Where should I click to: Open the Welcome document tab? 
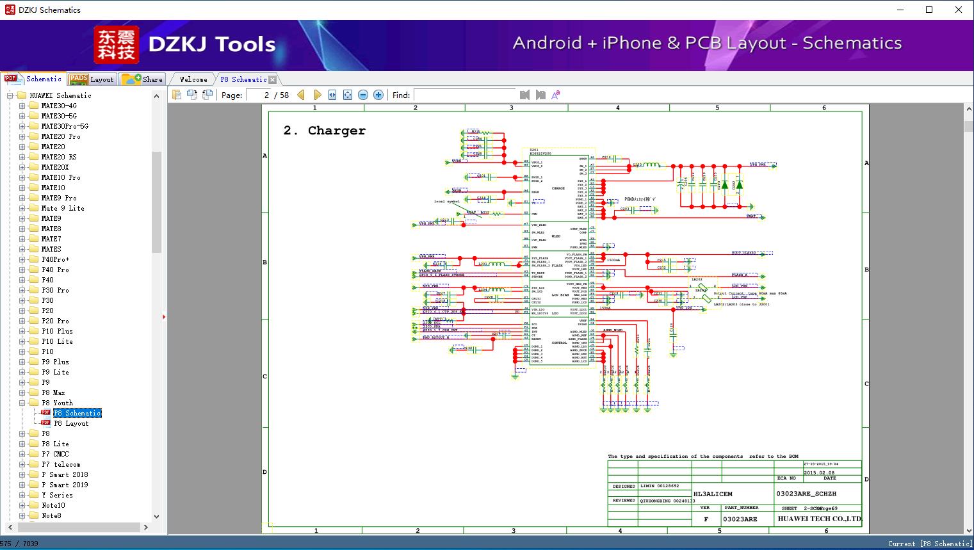(193, 79)
